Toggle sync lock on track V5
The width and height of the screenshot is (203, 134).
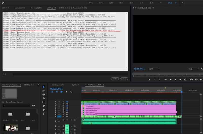[63, 108]
